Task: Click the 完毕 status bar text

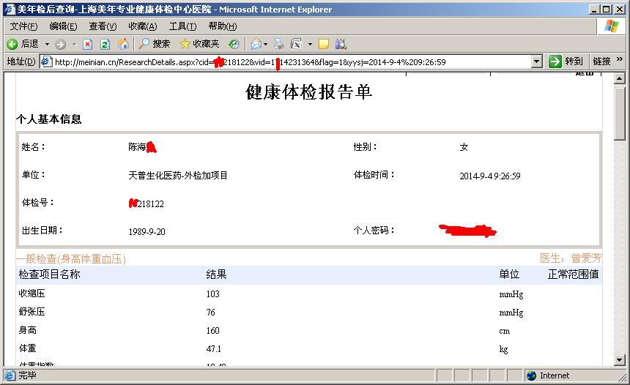Action: 27,375
